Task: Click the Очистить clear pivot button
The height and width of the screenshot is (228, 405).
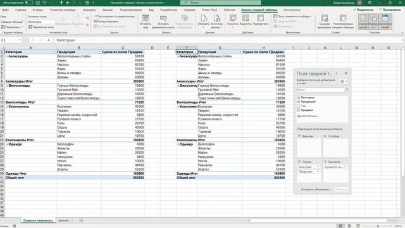Action: click(233, 21)
